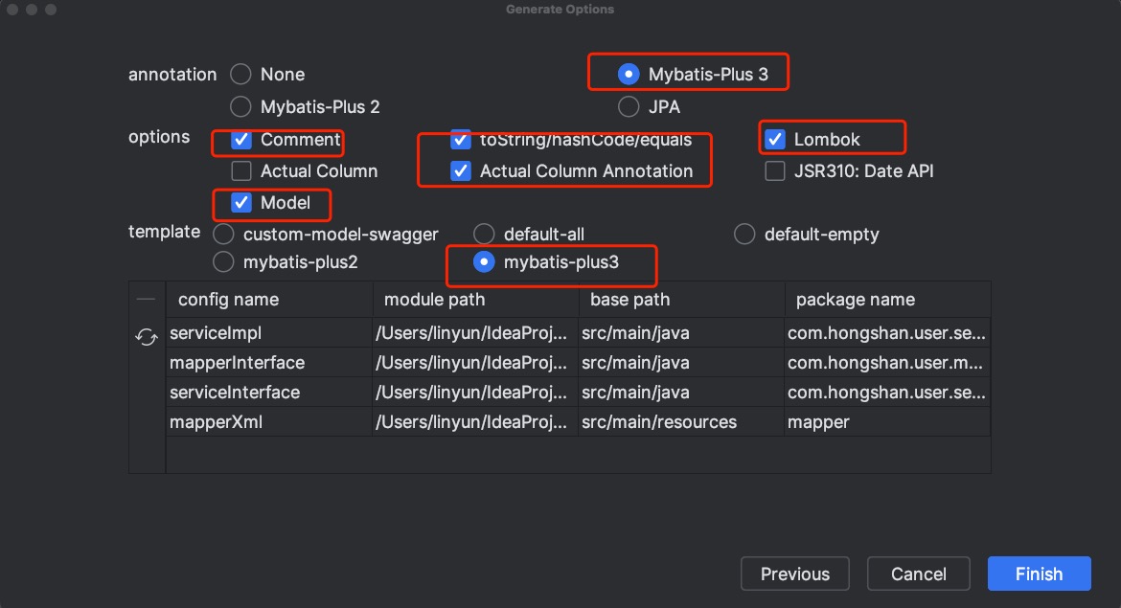This screenshot has width=1121, height=608.
Task: Select the Mybatis-Plus 2 annotation option
Action: (240, 106)
